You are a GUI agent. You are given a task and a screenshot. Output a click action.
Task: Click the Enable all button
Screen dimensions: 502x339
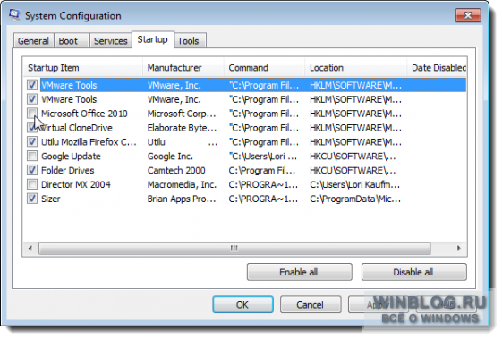299,272
